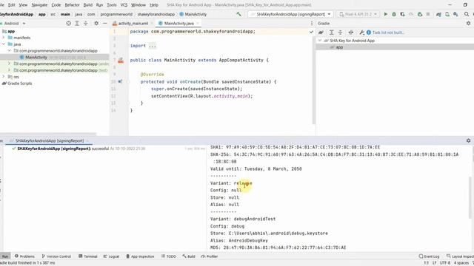Start debugging with the bug icon
Viewport: 474px width, 266px height.
tap(394, 14)
